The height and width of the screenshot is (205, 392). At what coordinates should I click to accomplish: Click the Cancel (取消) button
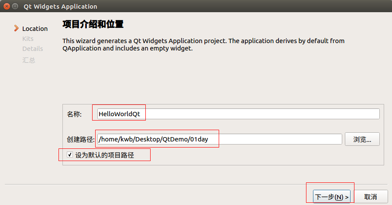click(371, 197)
